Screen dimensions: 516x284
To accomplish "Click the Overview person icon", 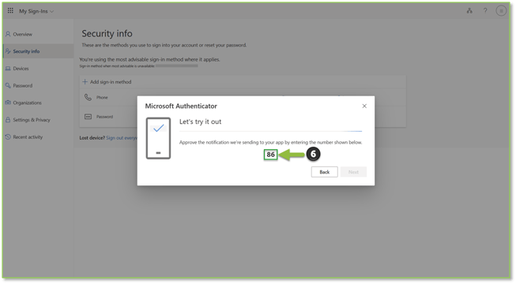I will pyautogui.click(x=8, y=34).
